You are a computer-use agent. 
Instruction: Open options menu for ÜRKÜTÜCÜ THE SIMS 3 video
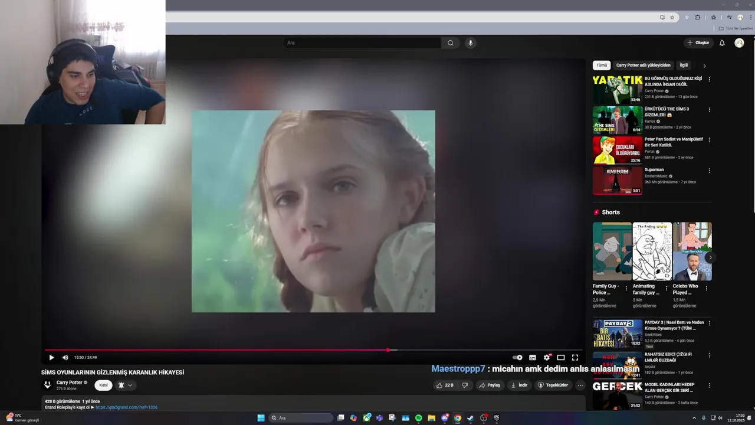click(710, 110)
